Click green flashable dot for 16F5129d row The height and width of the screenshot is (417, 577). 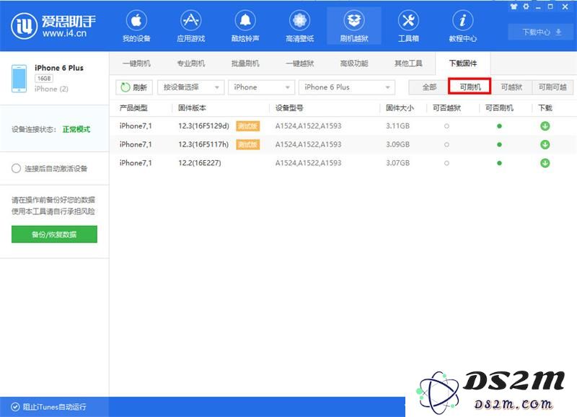[499, 126]
